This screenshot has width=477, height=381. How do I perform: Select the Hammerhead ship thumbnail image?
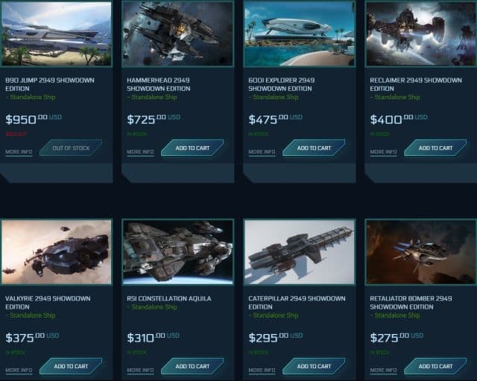177,33
